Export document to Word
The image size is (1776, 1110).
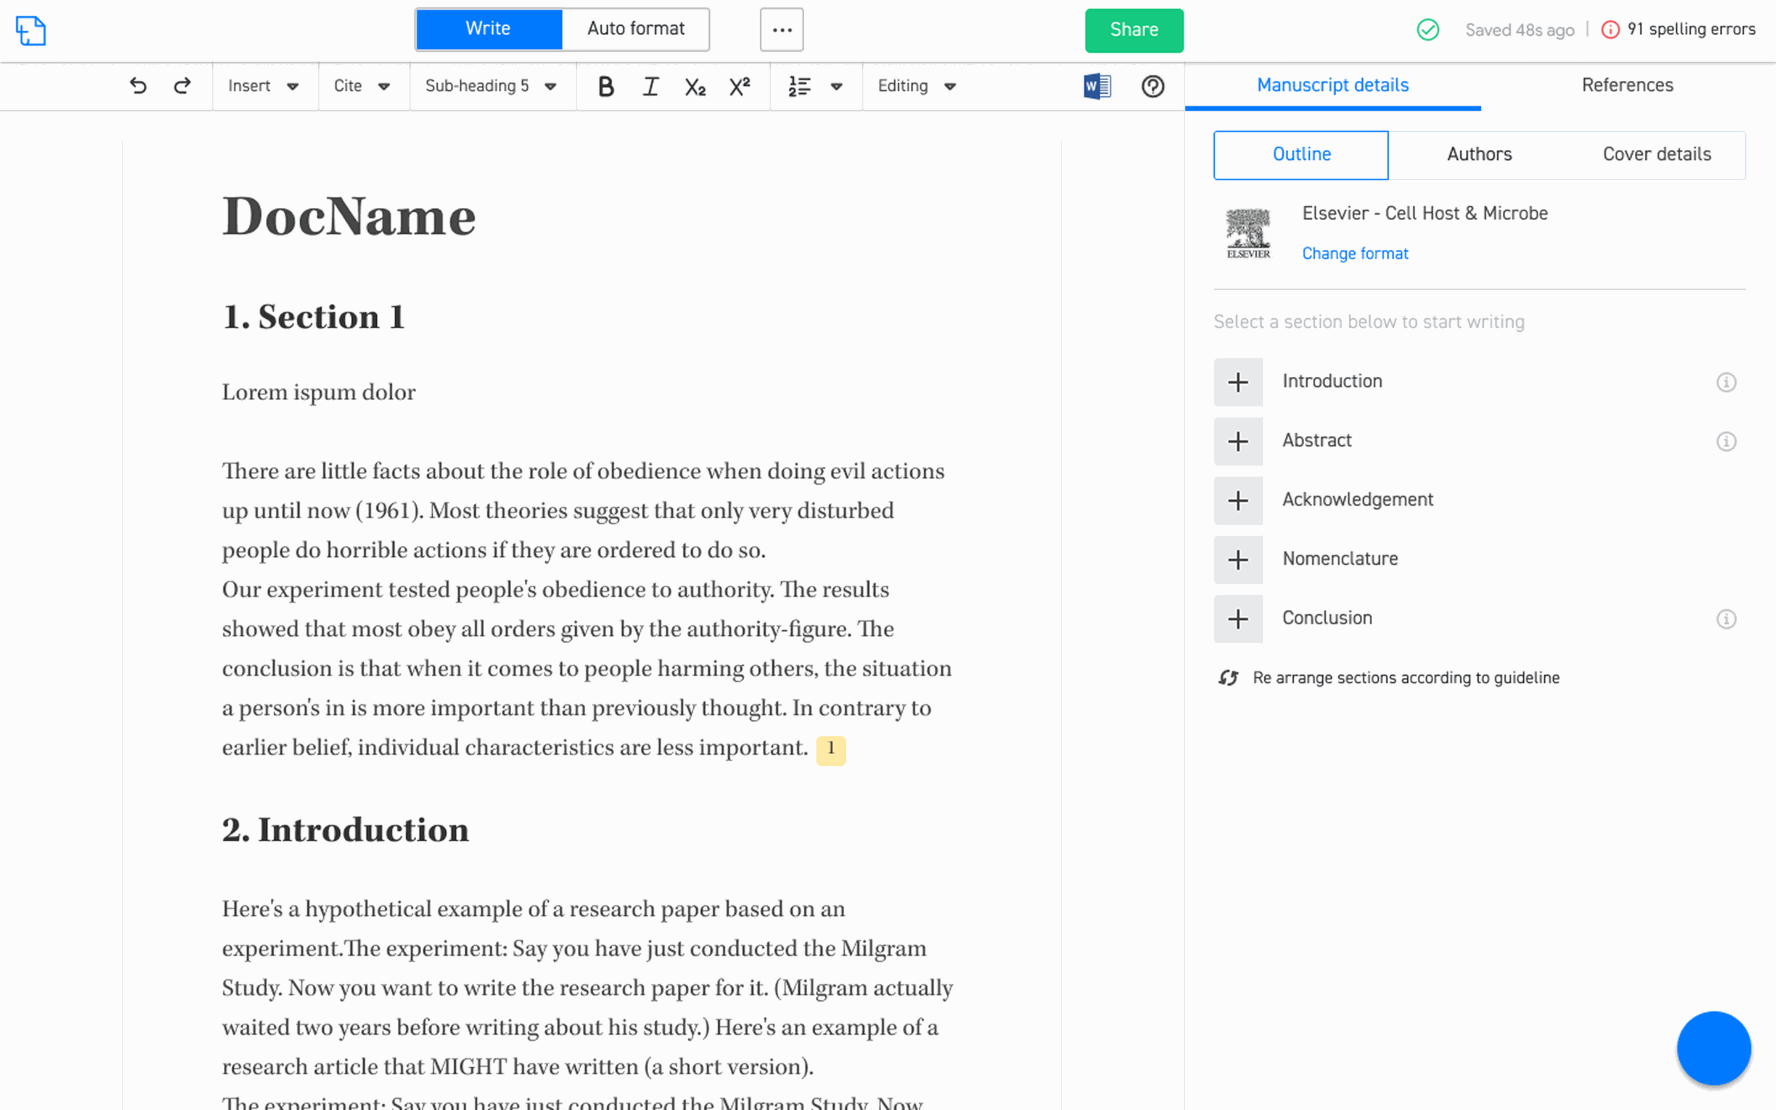click(1097, 86)
